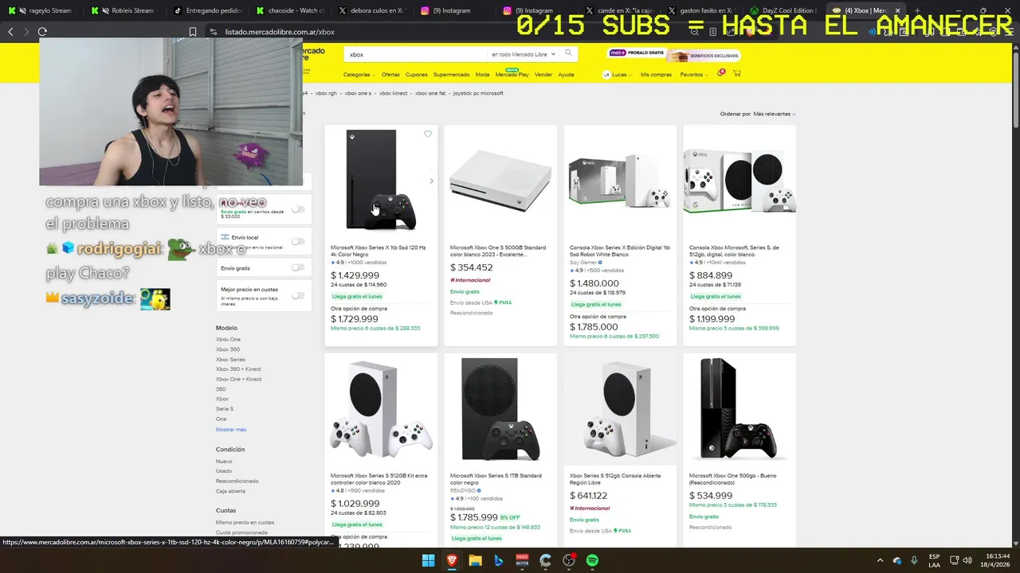Turn on the Envío gratis filter
1020x573 pixels.
(297, 267)
